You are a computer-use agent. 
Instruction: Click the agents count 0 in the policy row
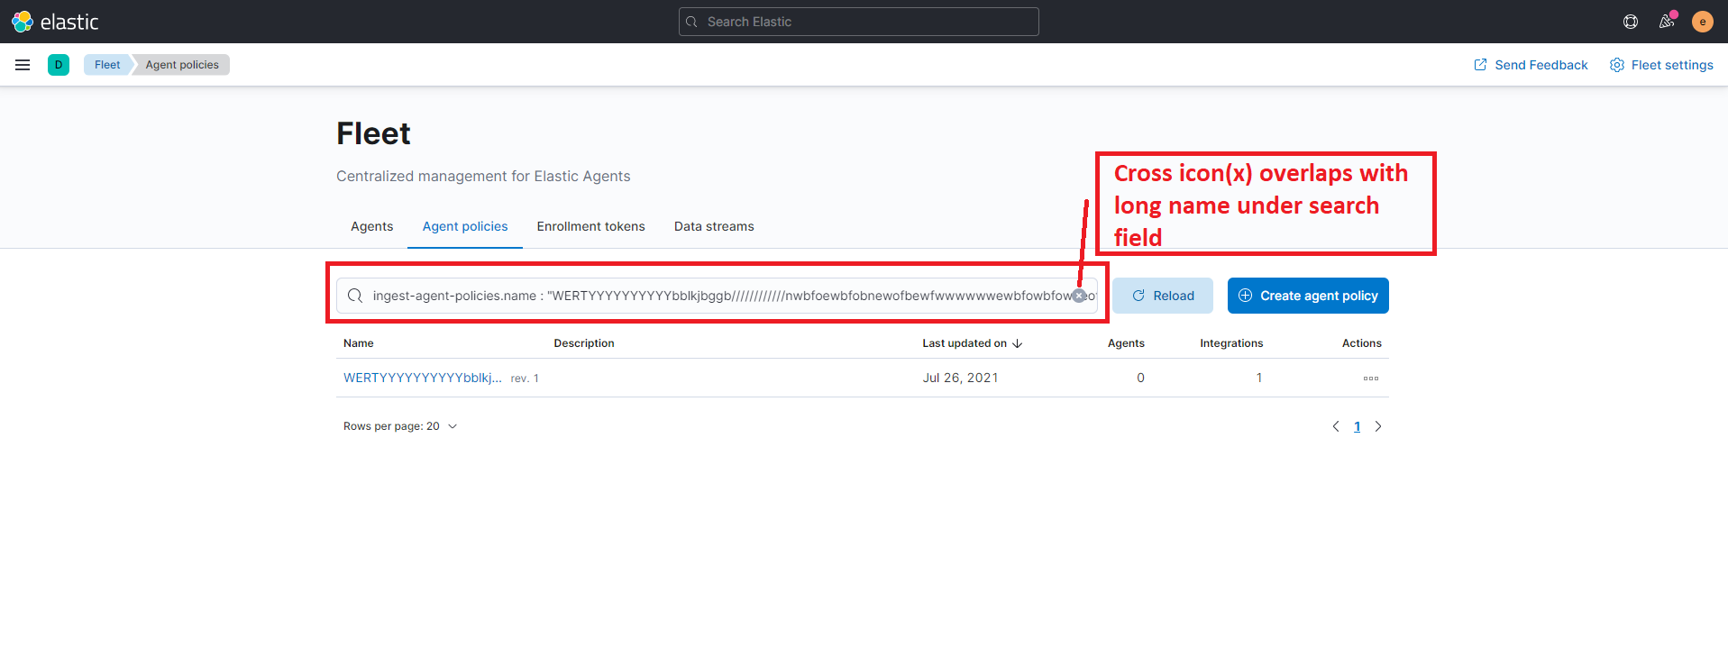[1140, 379]
